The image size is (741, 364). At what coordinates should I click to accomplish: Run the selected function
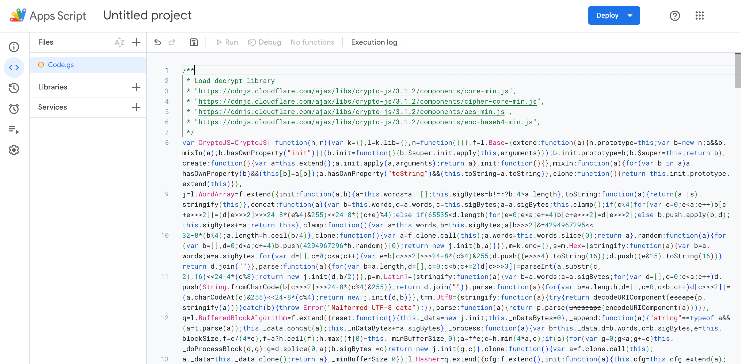(227, 42)
